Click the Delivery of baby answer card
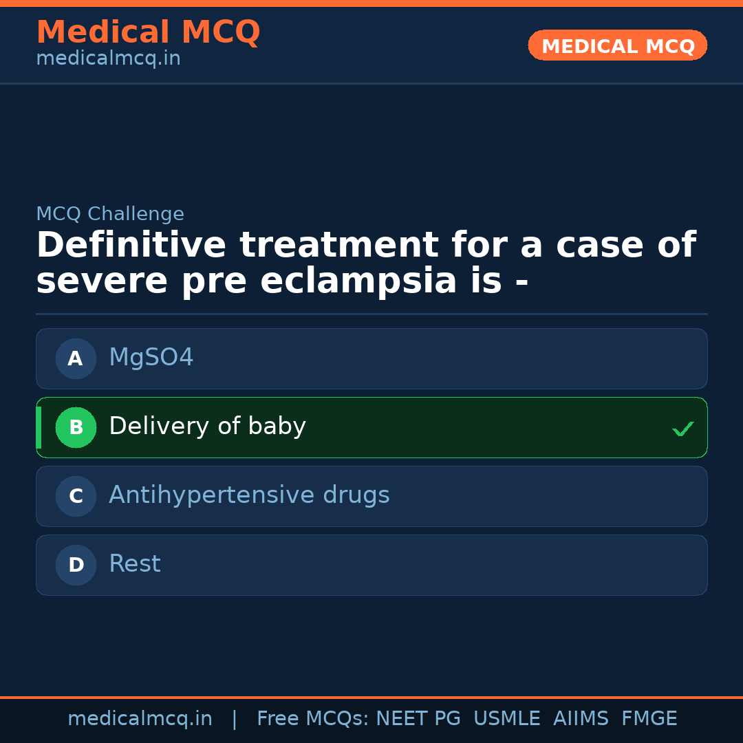The width and height of the screenshot is (743, 743). [x=371, y=427]
